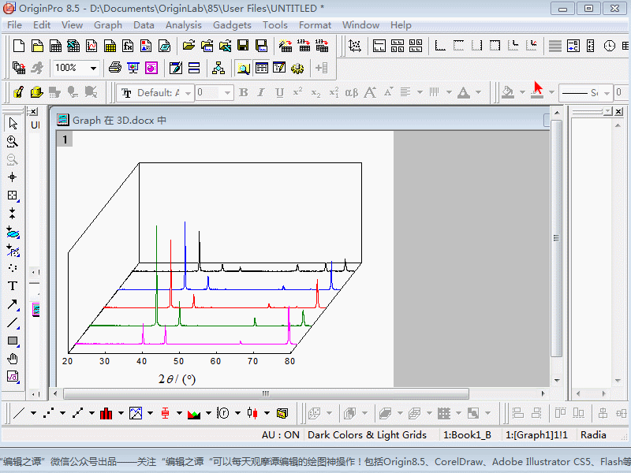Screen dimensions: 631x473
Task: Open the 100% zoom level dropdown
Action: pos(93,68)
